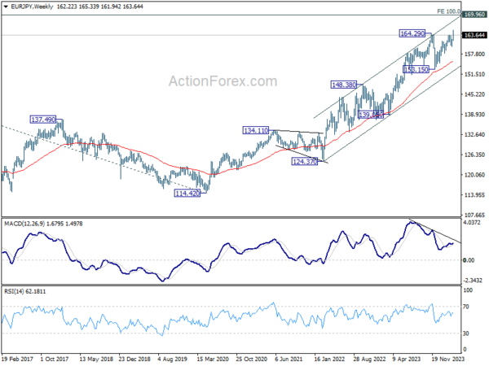Click the 107.665 price axis value
The height and width of the screenshot is (366, 489).
click(474, 215)
